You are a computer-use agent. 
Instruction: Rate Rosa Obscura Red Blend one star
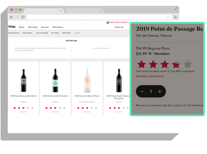tap(15, 108)
